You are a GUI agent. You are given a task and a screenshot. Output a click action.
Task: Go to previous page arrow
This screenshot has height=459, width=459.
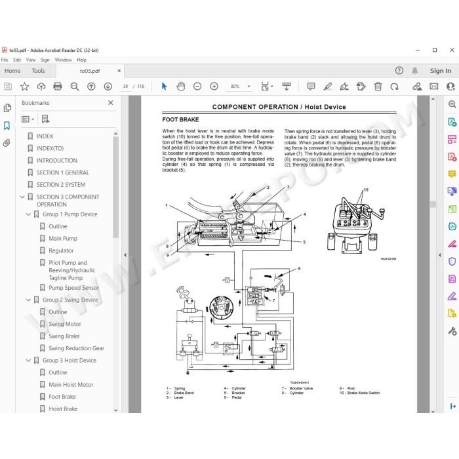91,87
